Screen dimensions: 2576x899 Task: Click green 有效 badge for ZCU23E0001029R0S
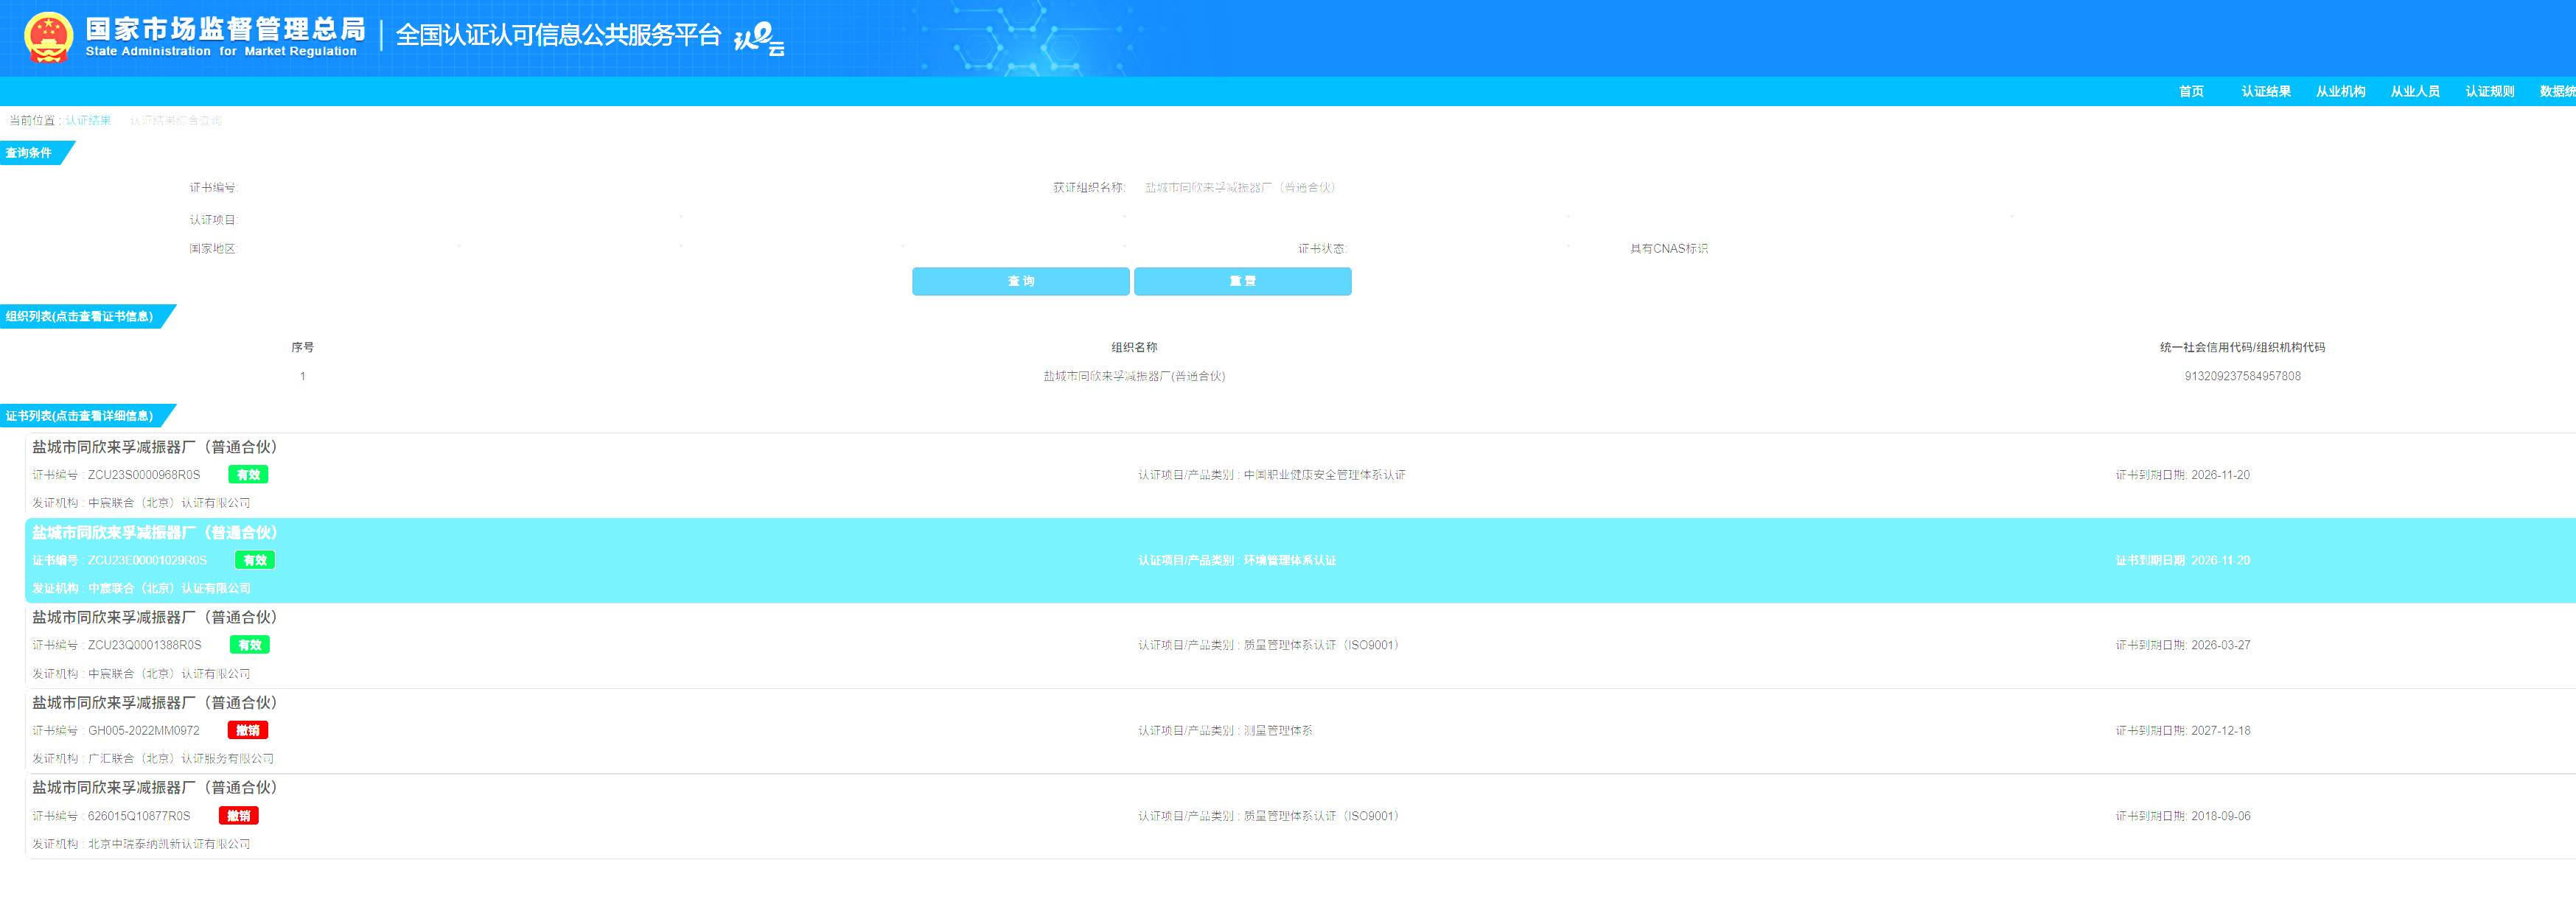pyautogui.click(x=254, y=560)
